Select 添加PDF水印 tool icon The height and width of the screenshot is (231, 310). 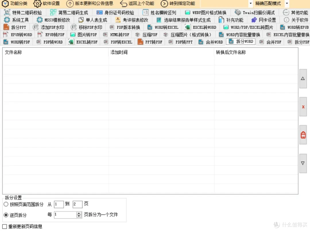[x=36, y=27]
